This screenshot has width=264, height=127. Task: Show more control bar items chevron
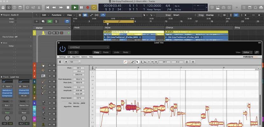pos(237,7)
